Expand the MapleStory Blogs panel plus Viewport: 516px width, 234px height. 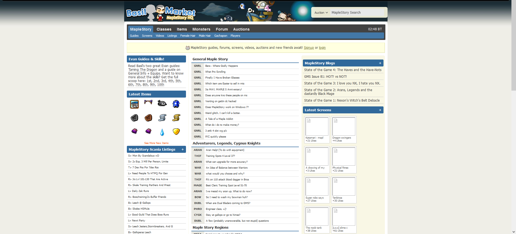pos(380,63)
